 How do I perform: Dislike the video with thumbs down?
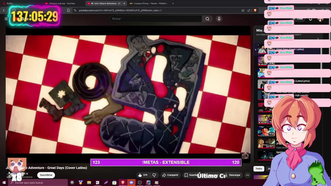click(154, 175)
